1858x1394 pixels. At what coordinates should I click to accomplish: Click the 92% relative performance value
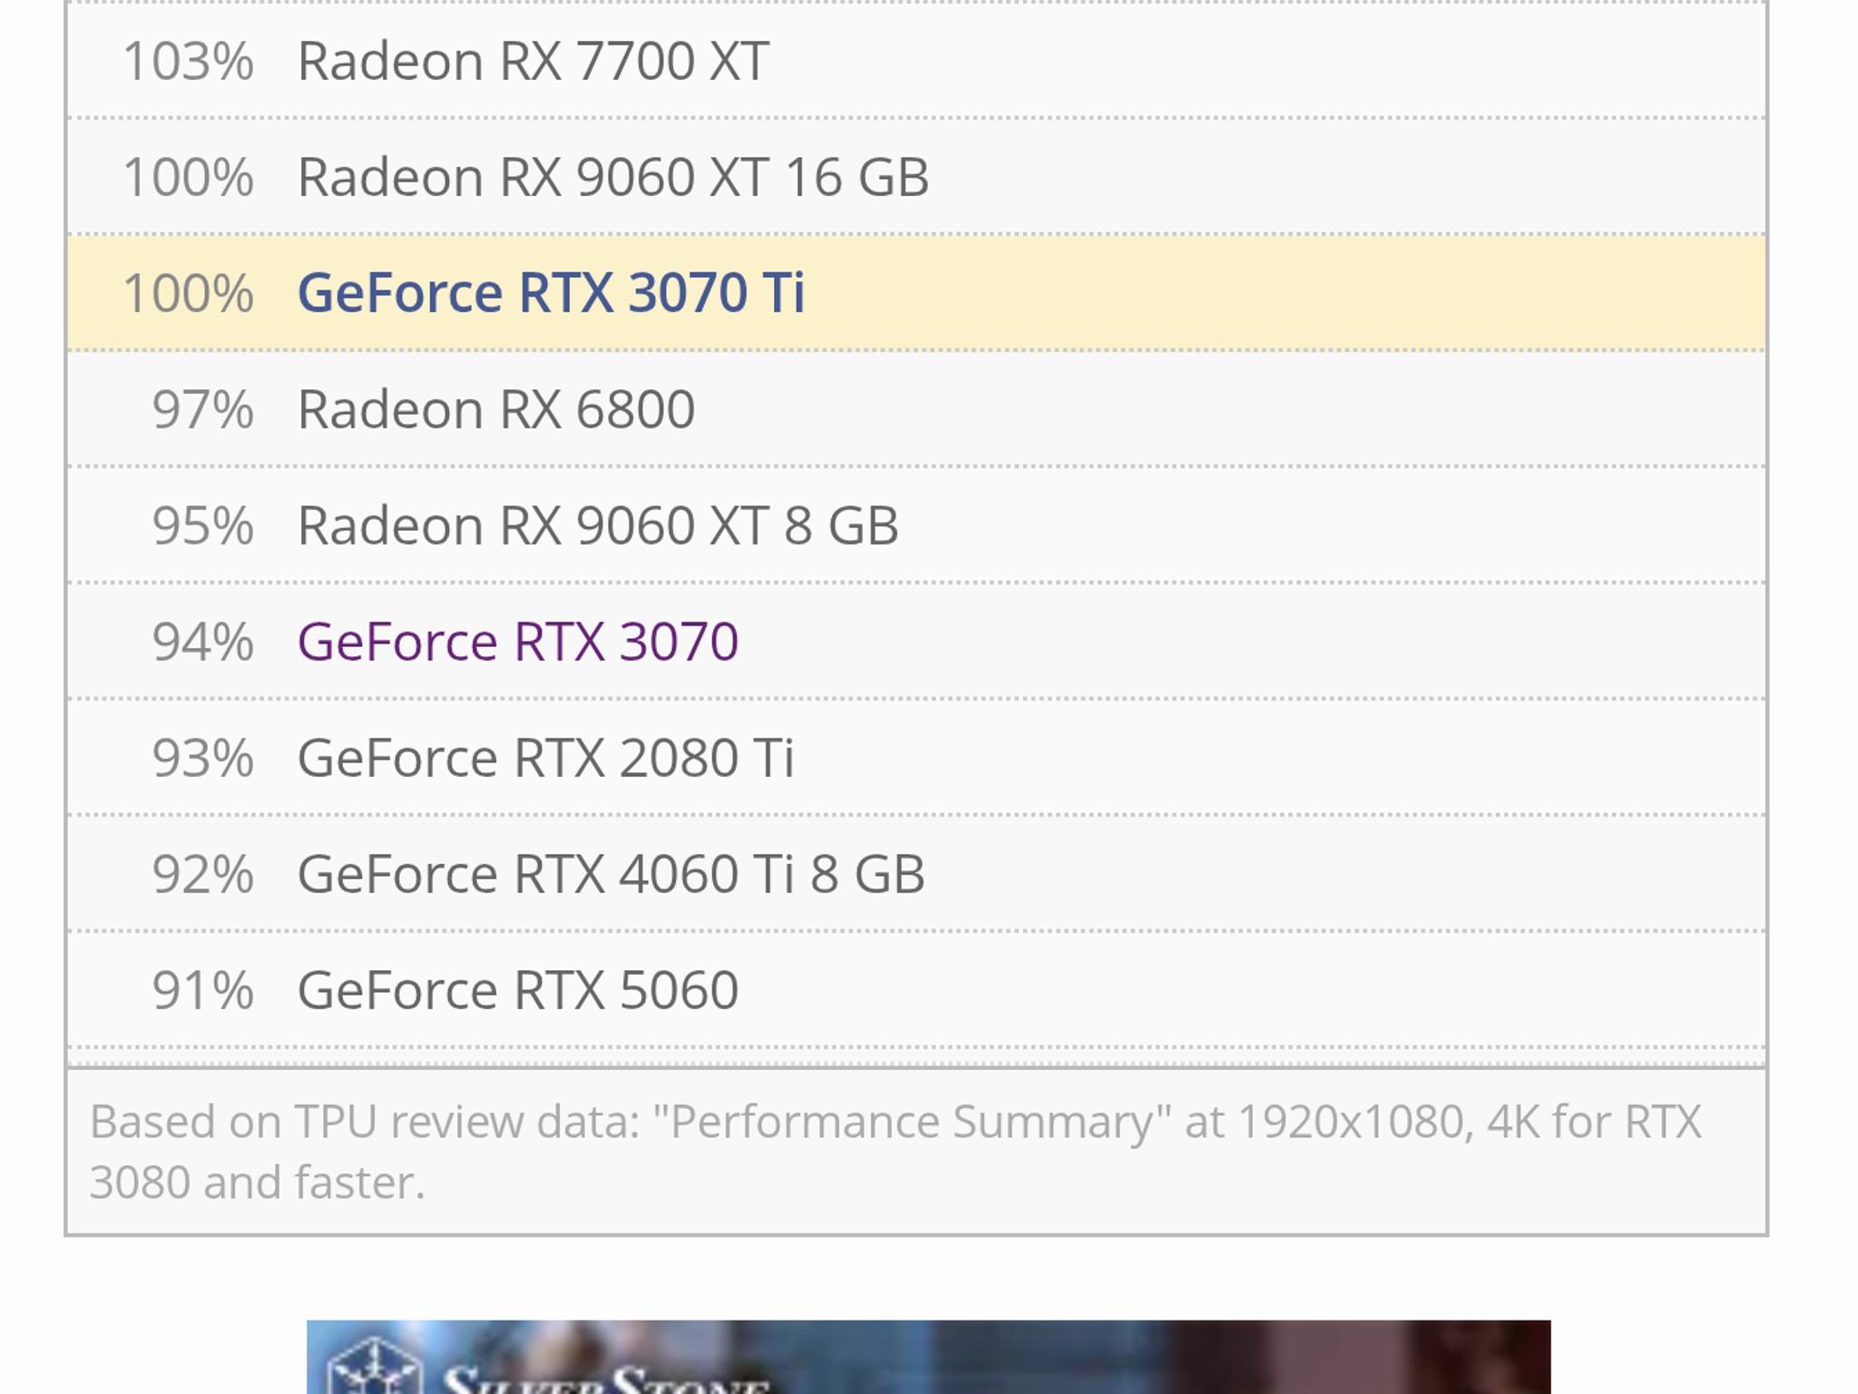pos(203,874)
